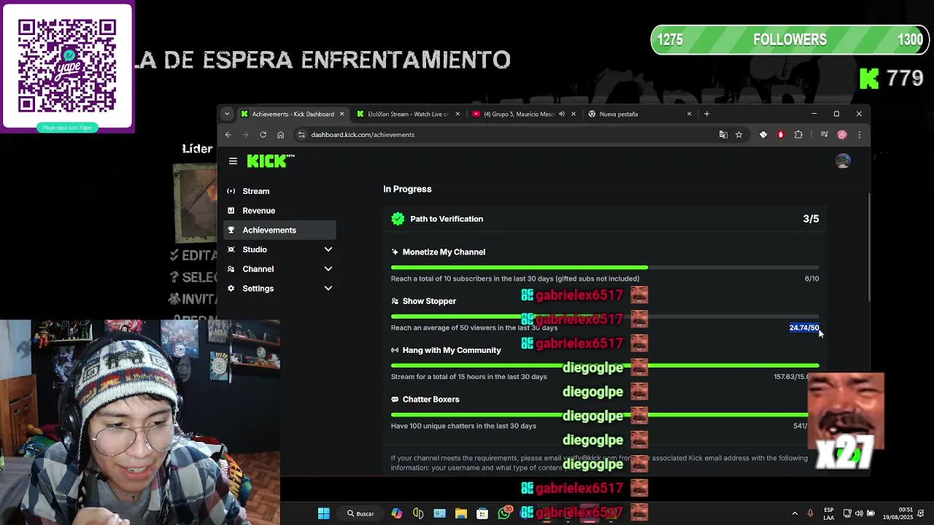934x525 pixels.
Task: Click the address bar URL
Action: (363, 134)
